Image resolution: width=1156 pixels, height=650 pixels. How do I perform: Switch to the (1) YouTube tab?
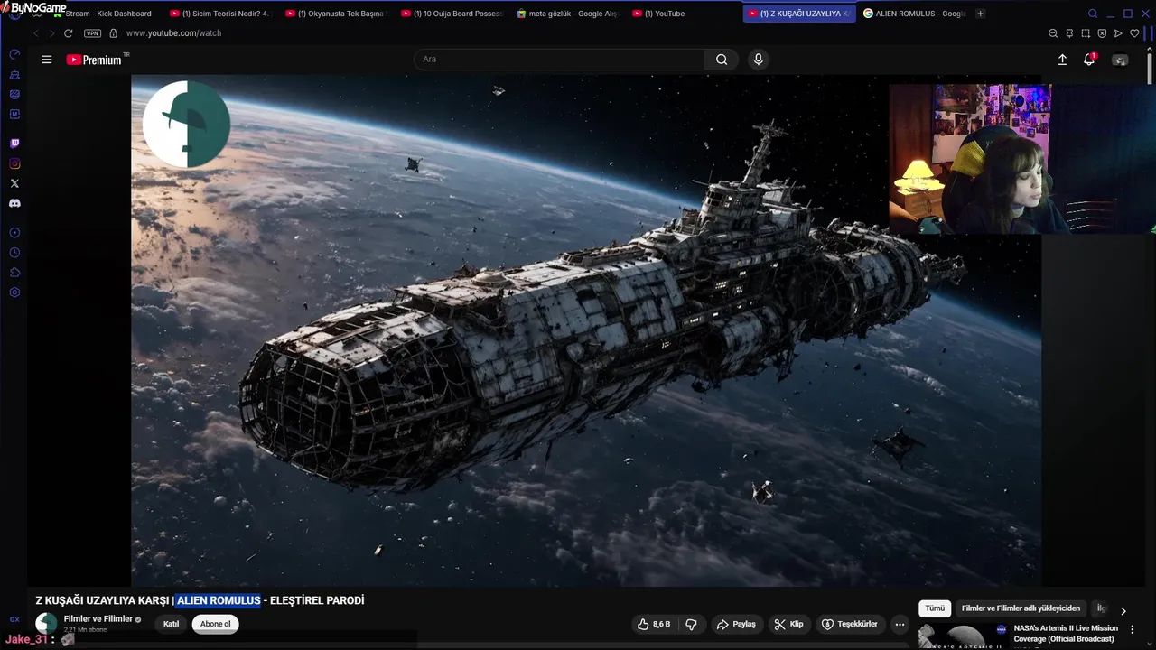[x=682, y=14]
